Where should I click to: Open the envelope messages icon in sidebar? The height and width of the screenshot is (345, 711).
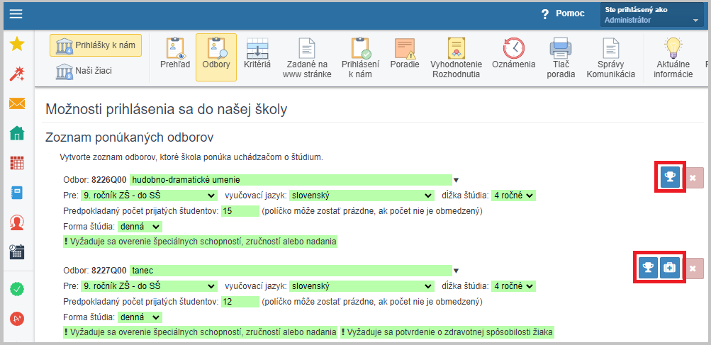pyautogui.click(x=17, y=103)
